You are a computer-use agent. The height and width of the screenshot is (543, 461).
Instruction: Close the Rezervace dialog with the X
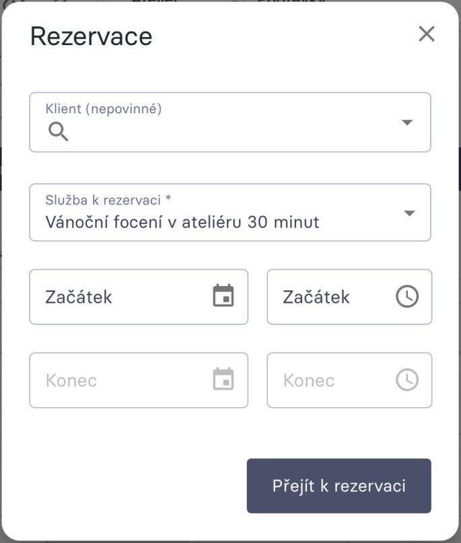(427, 34)
